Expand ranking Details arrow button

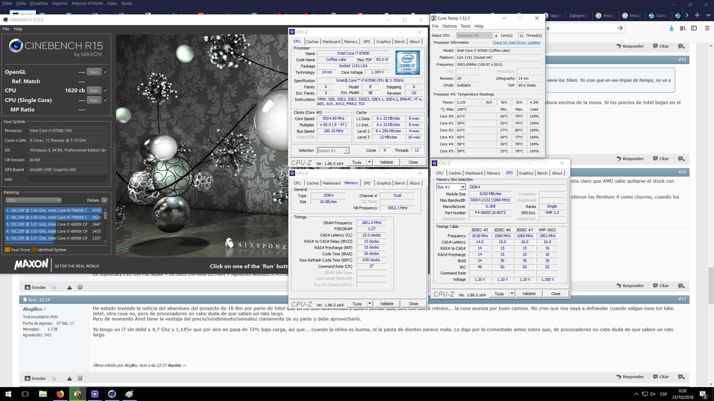(x=104, y=200)
